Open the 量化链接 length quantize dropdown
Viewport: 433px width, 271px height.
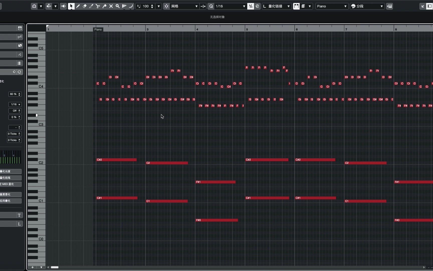(x=277, y=6)
